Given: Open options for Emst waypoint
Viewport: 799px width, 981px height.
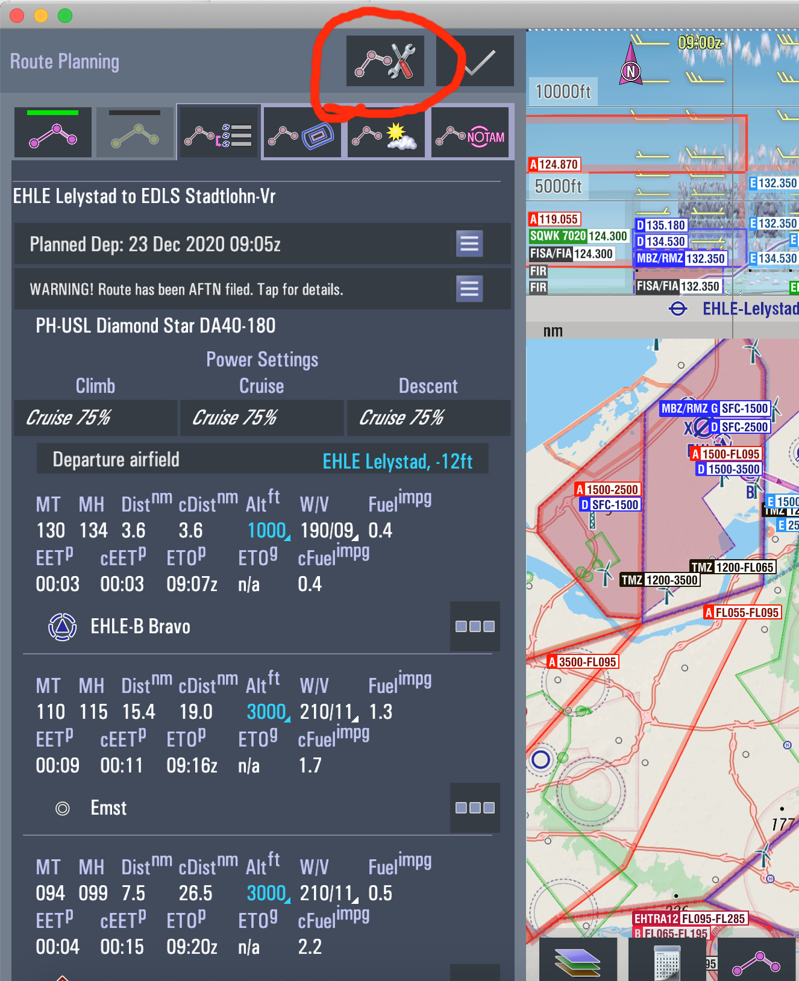Looking at the screenshot, I should point(475,807).
